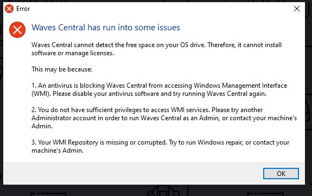The image size is (312, 196).
Task: Click the "software or manage licenses." line
Action: [73, 53]
